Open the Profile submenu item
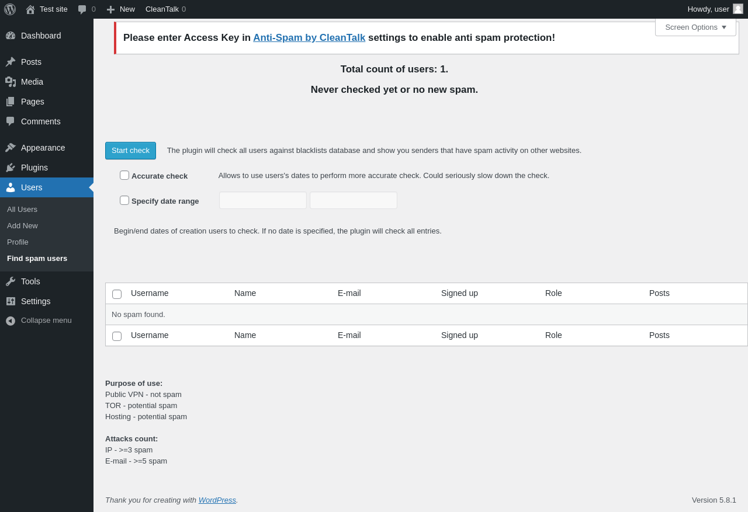The height and width of the screenshot is (512, 748). [x=18, y=242]
